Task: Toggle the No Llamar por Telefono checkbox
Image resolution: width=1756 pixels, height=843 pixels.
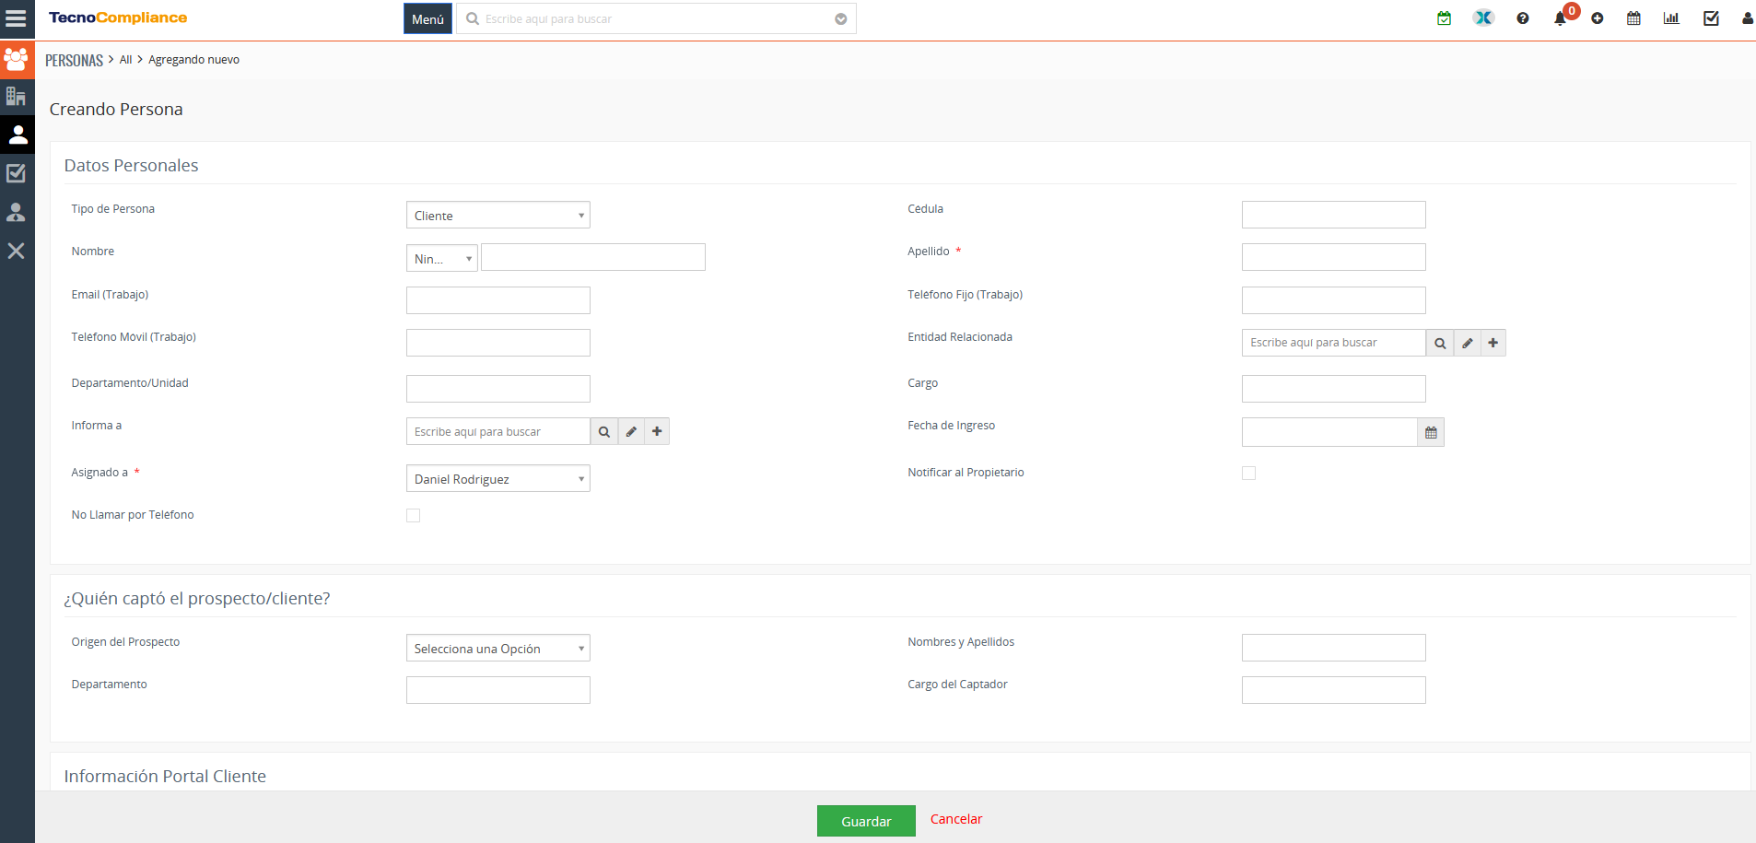Action: coord(413,515)
